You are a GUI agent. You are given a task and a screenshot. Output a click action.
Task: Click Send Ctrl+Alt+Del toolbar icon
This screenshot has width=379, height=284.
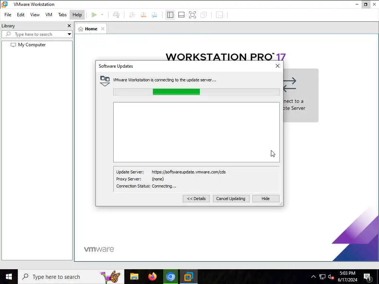(x=116, y=15)
